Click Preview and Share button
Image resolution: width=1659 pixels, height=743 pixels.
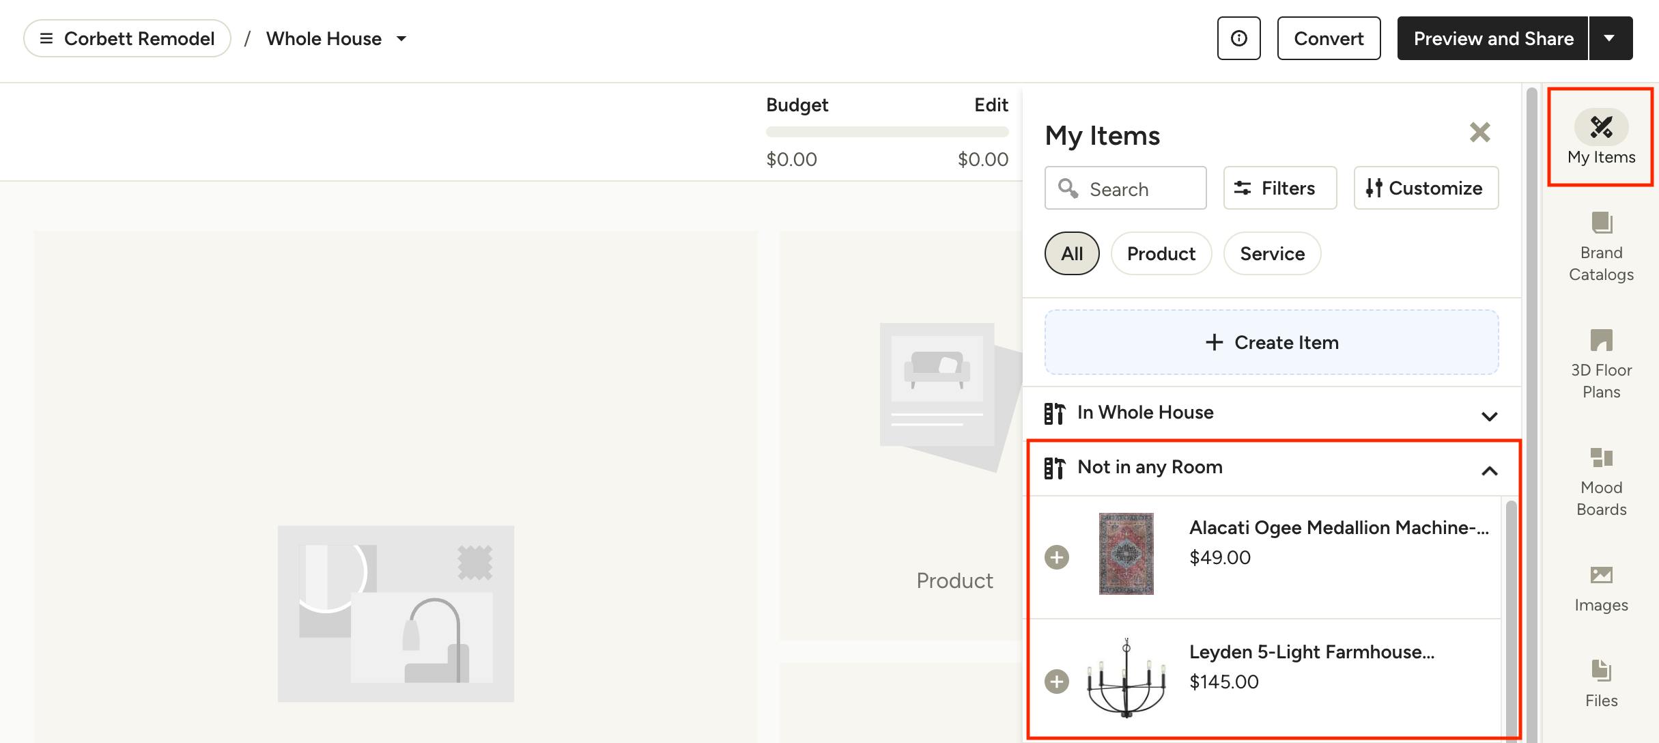click(1493, 38)
